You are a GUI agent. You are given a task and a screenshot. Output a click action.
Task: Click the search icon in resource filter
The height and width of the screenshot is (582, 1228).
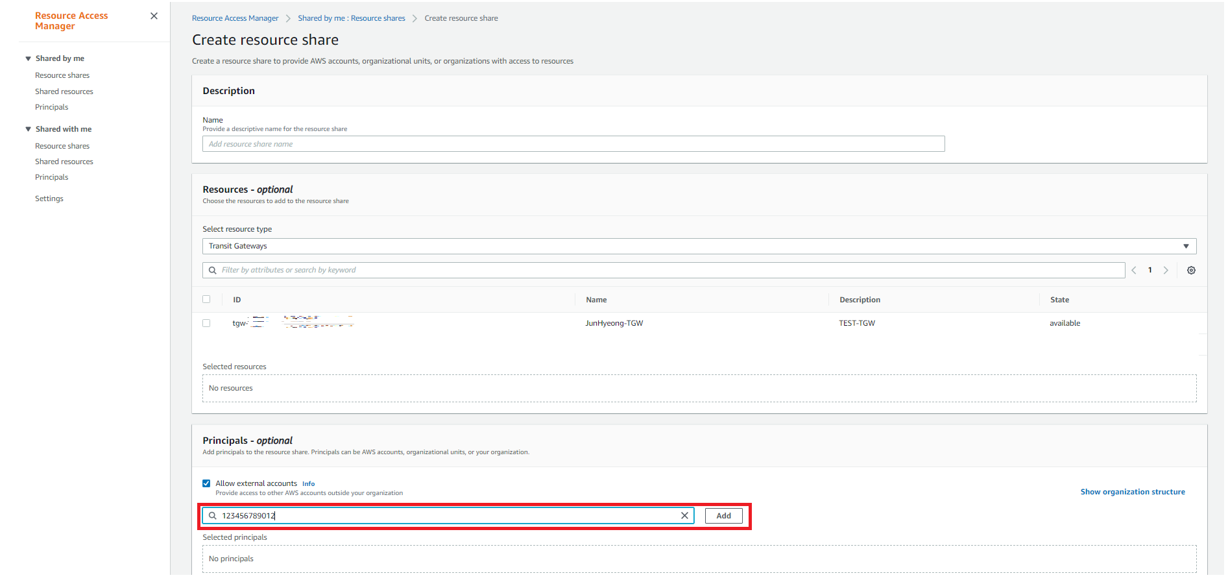213,271
